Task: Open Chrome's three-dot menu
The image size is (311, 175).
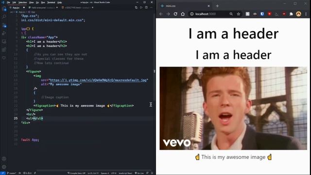Action: (x=306, y=14)
